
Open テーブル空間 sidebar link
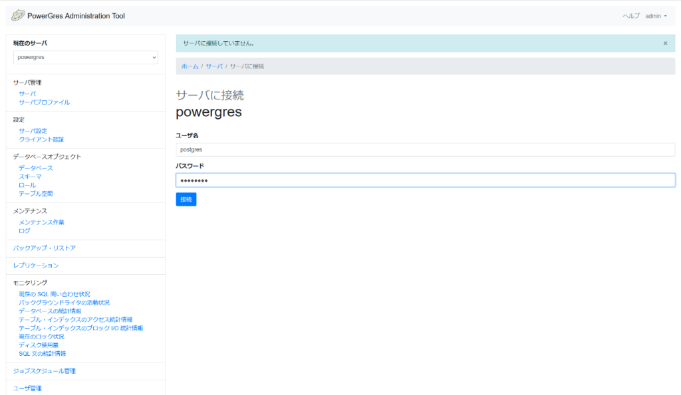coord(36,194)
